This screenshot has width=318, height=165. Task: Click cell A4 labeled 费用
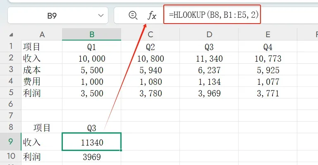coord(42,81)
